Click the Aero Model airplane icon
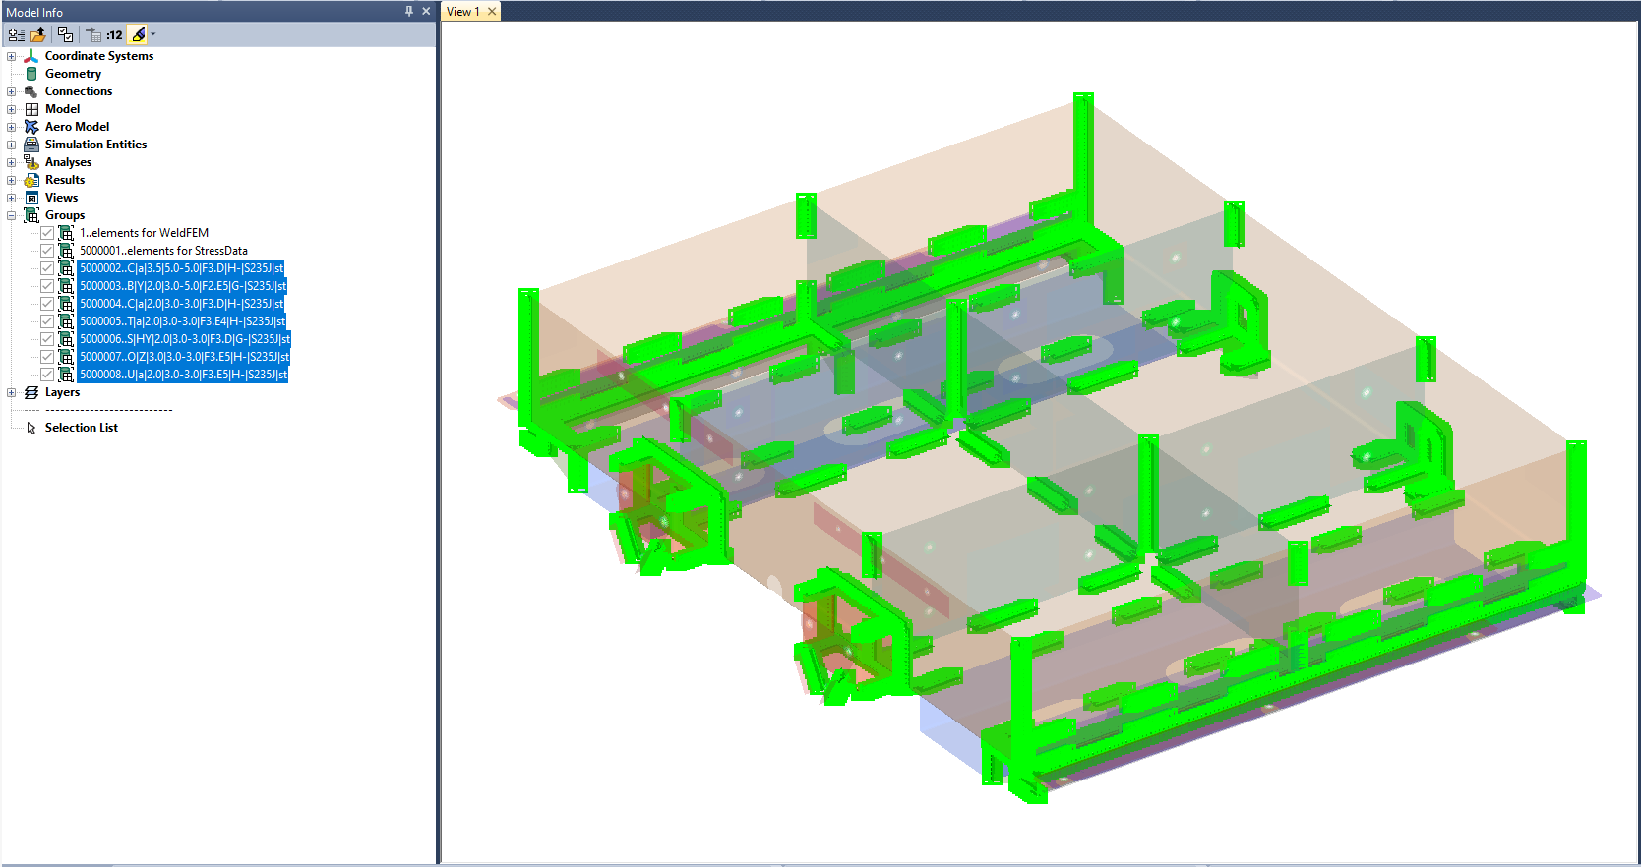Viewport: 1641px width, 867px height. (x=31, y=127)
